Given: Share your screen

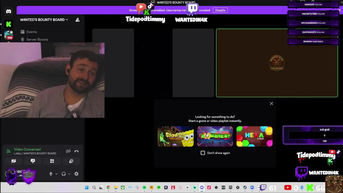Looking at the screenshot, I should [33, 161].
